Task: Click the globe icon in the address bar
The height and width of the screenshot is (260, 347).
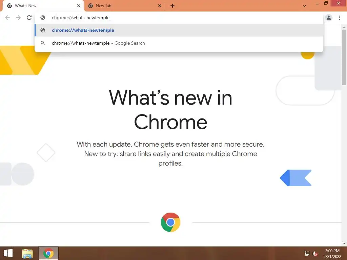Action: [x=43, y=18]
